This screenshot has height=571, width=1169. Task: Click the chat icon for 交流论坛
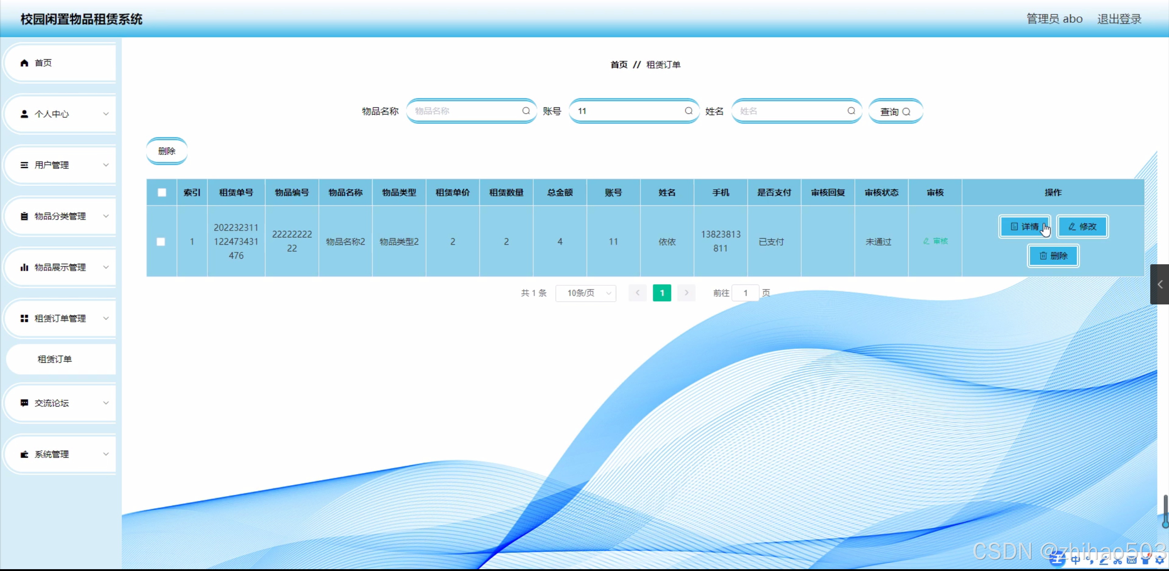point(25,403)
